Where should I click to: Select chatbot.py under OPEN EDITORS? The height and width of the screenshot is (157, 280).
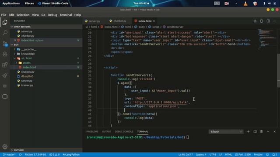[x=28, y=36]
